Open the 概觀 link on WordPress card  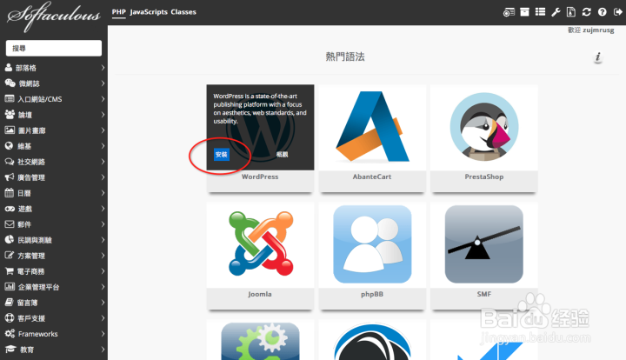coord(282,155)
